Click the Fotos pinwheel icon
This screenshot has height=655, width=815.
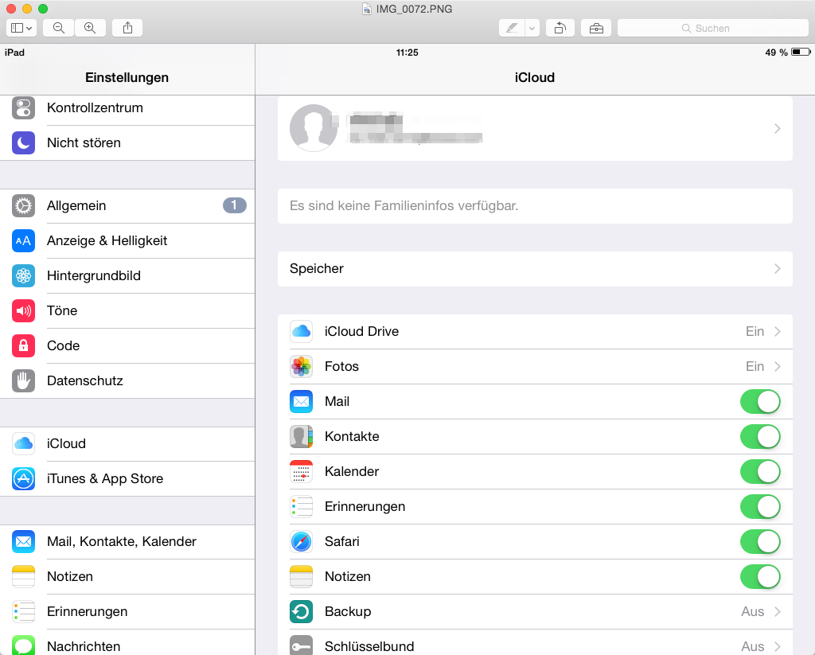[x=302, y=366]
